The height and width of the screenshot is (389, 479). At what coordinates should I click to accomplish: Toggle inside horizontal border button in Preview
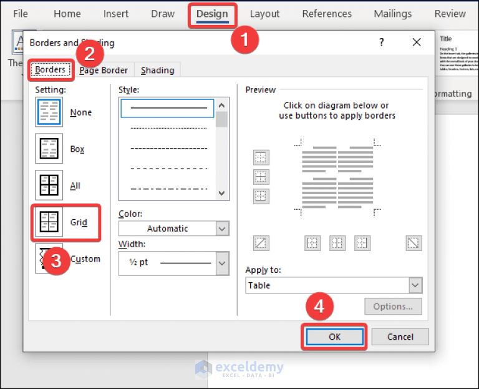pos(261,177)
